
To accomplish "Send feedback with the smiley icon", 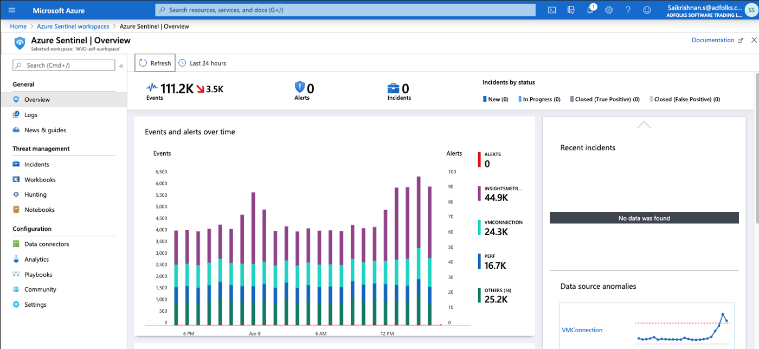I will (647, 10).
